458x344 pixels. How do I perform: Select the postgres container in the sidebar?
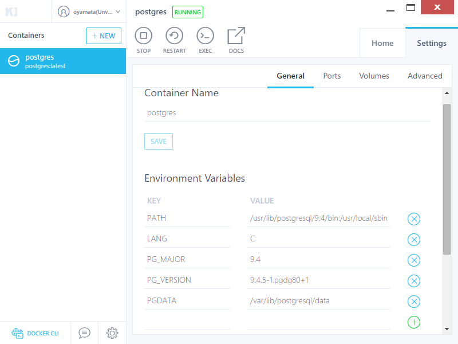[63, 61]
